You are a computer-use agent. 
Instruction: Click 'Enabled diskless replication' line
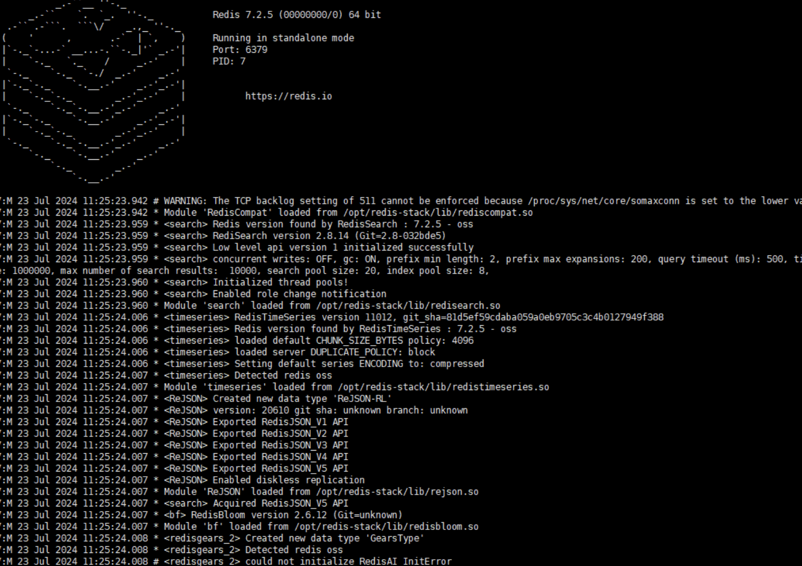tap(182, 480)
